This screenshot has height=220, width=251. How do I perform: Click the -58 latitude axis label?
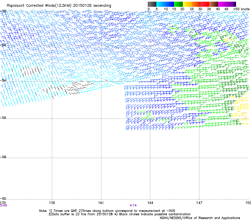[x=3, y=157]
